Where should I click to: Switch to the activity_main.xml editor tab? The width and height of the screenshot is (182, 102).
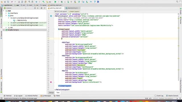click(56, 8)
